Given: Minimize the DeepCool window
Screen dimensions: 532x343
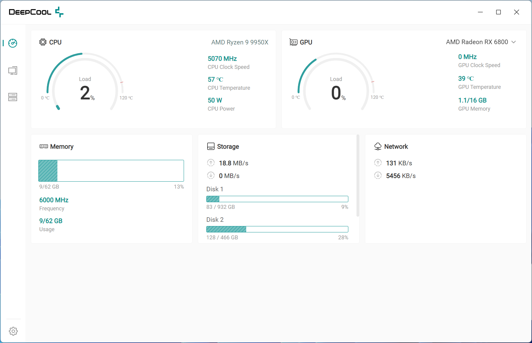Looking at the screenshot, I should click(x=480, y=12).
